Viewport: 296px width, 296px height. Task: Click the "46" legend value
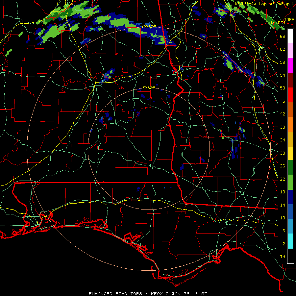283,101
